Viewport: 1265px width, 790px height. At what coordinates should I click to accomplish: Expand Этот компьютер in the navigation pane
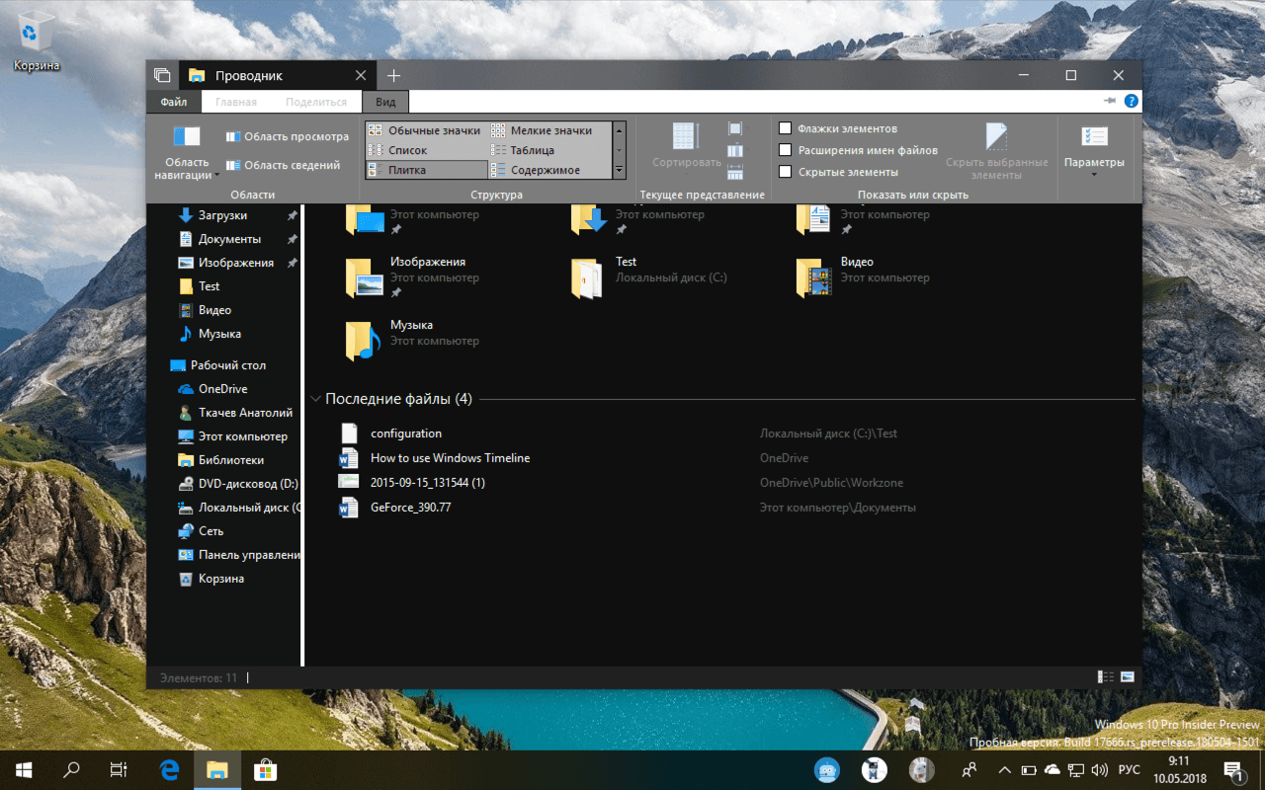tap(165, 435)
